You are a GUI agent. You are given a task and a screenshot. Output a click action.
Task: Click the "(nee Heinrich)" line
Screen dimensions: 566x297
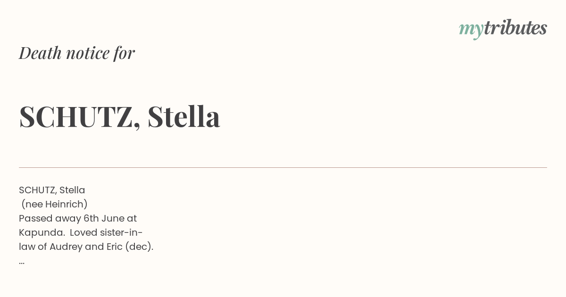(x=55, y=204)
